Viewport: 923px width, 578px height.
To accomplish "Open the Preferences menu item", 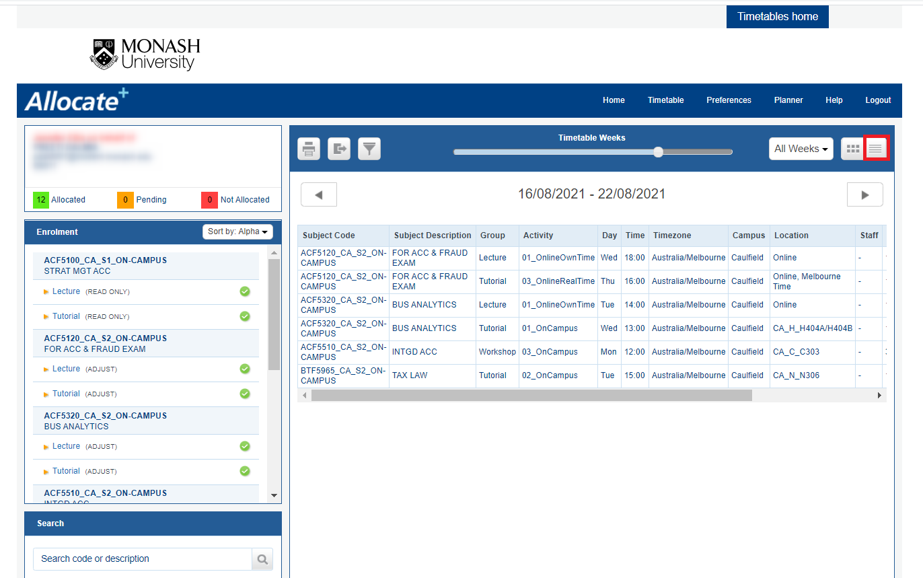I will [729, 100].
